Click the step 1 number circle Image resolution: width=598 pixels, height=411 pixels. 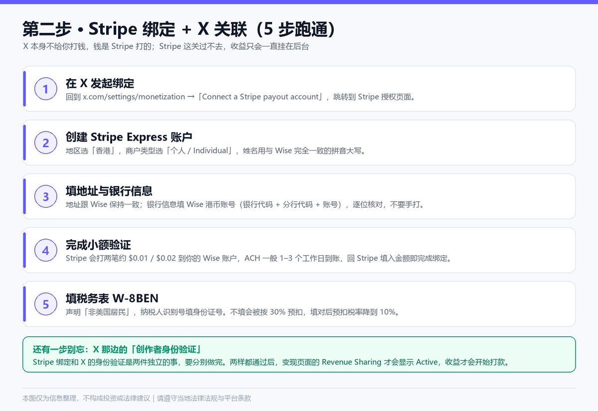tap(46, 89)
